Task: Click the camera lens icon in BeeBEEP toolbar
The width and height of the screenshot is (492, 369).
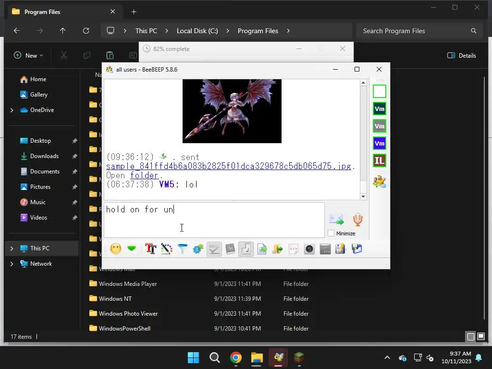Action: [x=309, y=249]
